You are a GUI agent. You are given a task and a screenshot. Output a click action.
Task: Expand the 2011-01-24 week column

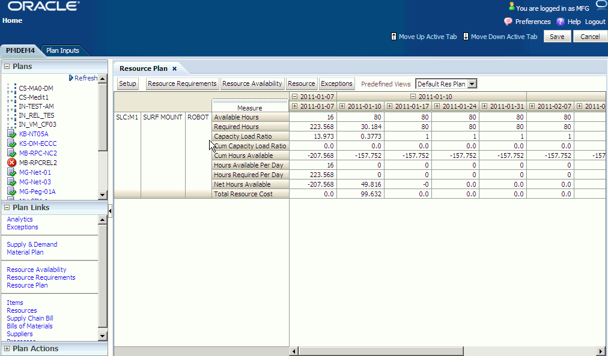[x=437, y=106]
